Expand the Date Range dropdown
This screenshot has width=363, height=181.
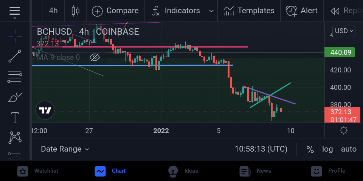tap(65, 149)
